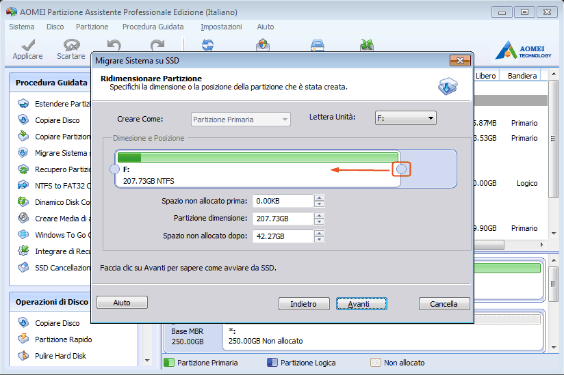Click the Creare Media di avvio icon

[x=23, y=218]
